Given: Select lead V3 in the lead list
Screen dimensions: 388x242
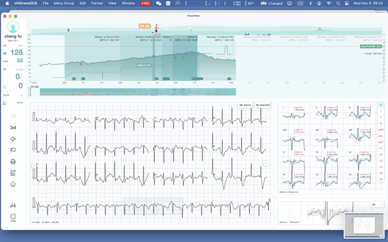Looking at the screenshot, I should pyautogui.click(x=381, y=161).
